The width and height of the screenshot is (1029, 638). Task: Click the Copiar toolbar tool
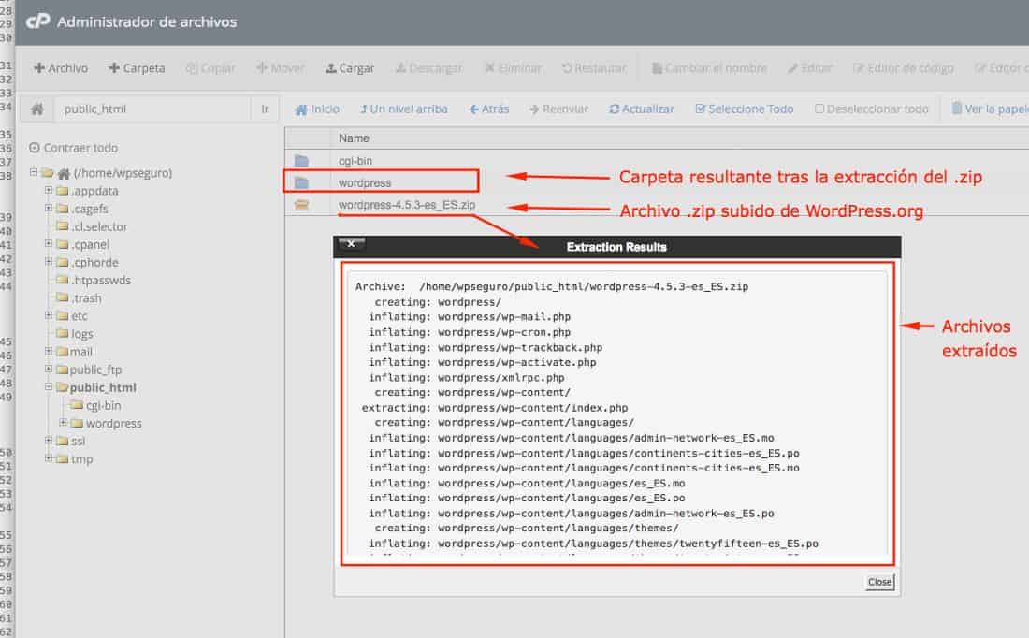pyautogui.click(x=210, y=68)
